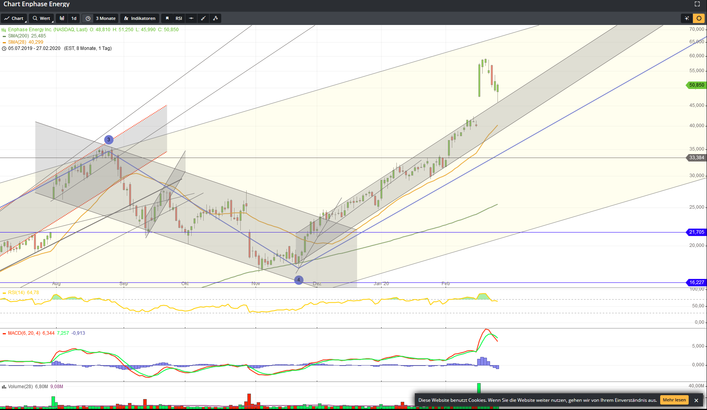The image size is (707, 410).
Task: Click the SMA(200) green color marker
Action: click(4, 36)
